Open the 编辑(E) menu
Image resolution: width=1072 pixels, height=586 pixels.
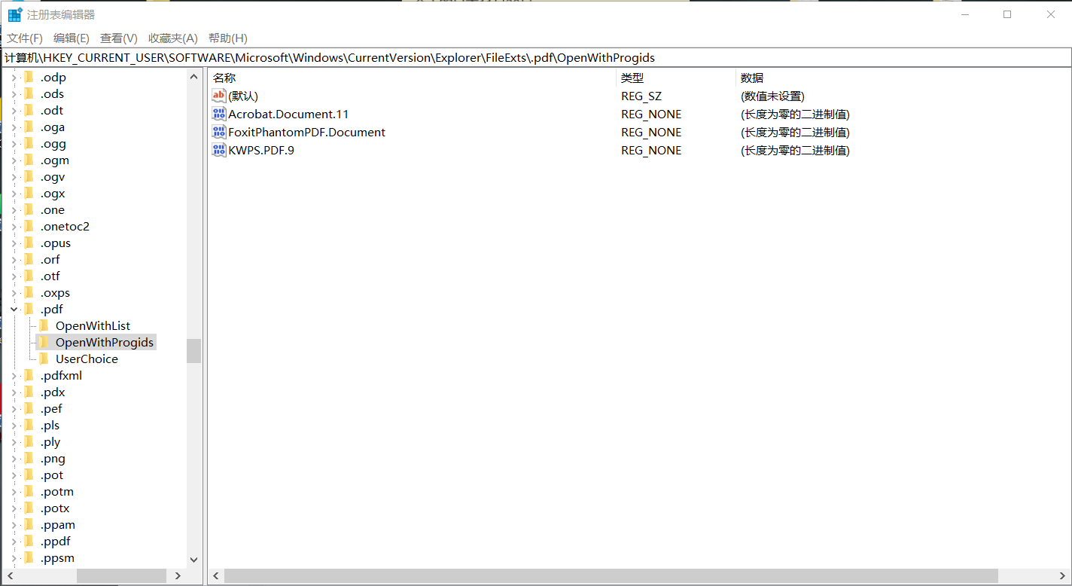(x=72, y=38)
